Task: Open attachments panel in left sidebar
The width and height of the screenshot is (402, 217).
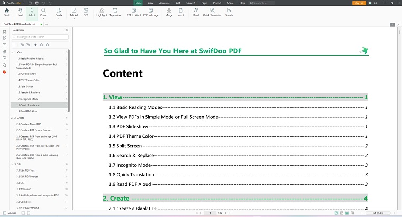Action: coord(4,52)
